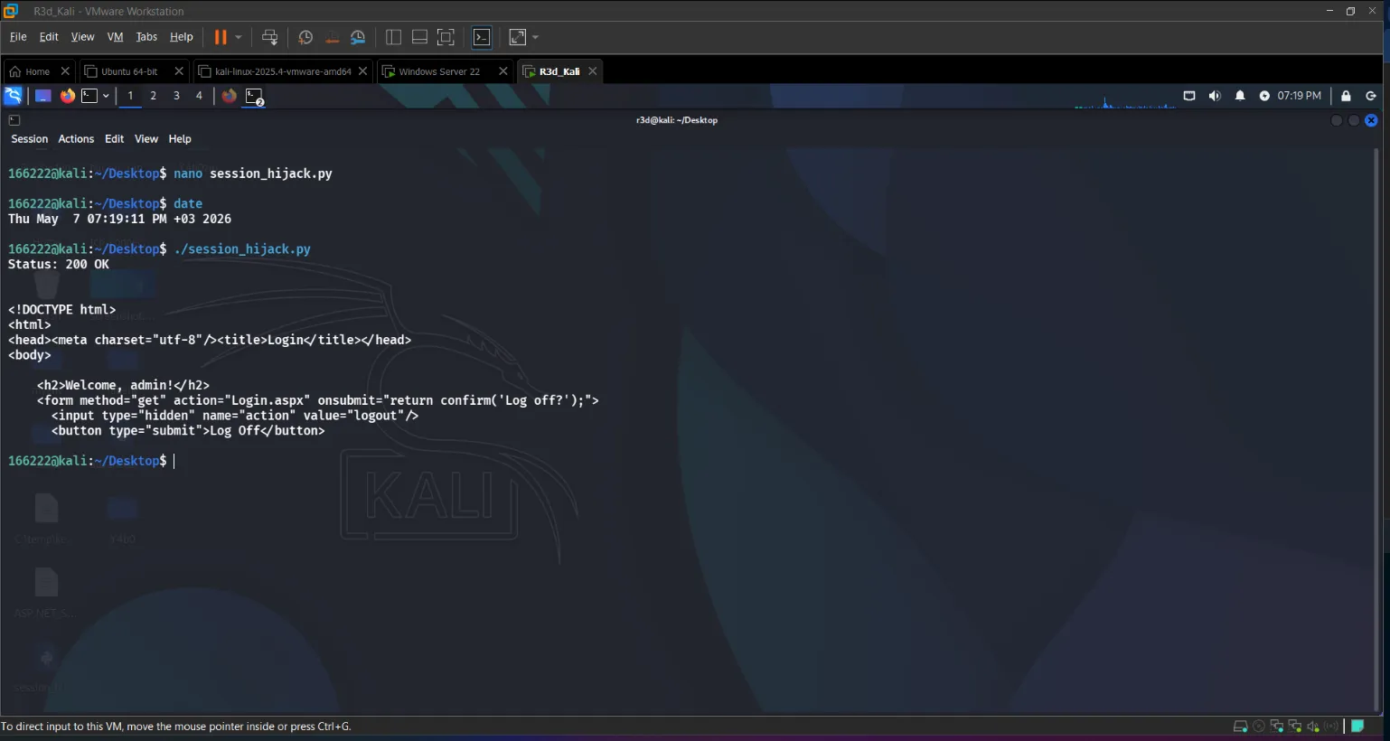Take a snapshot of this virtual machine
1390x741 pixels.
305,37
